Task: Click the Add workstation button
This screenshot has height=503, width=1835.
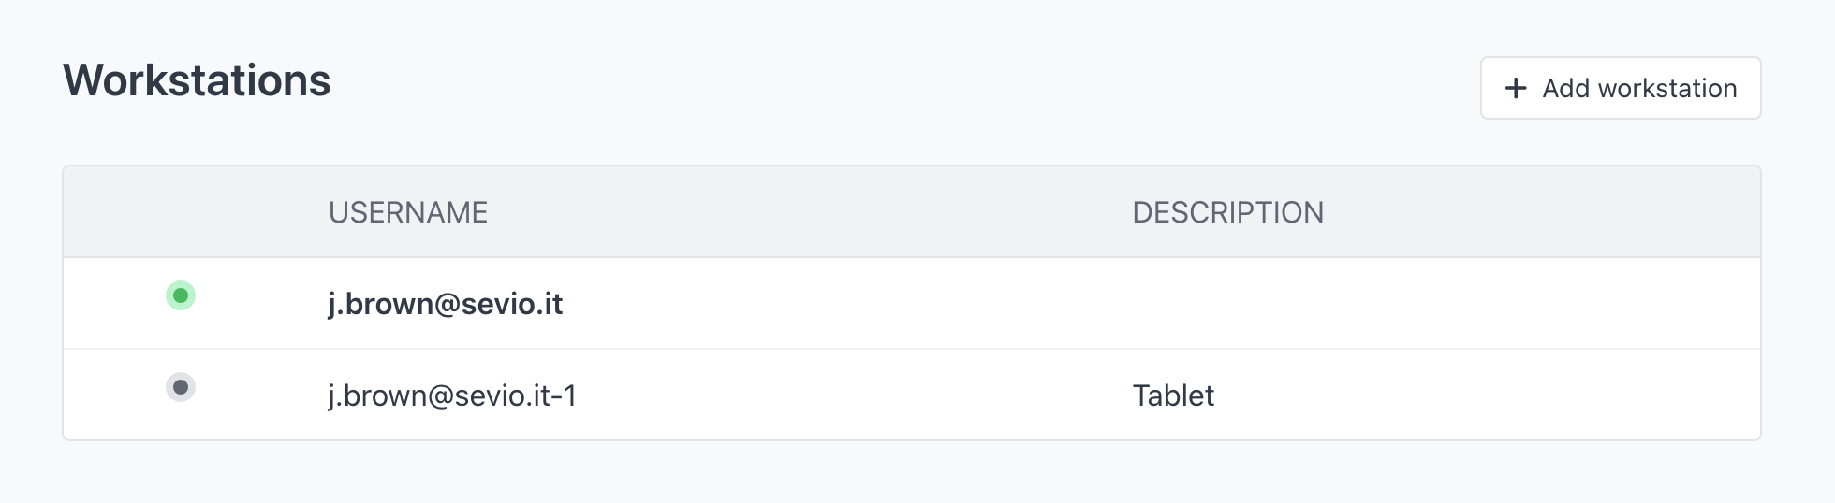Action: pos(1621,88)
